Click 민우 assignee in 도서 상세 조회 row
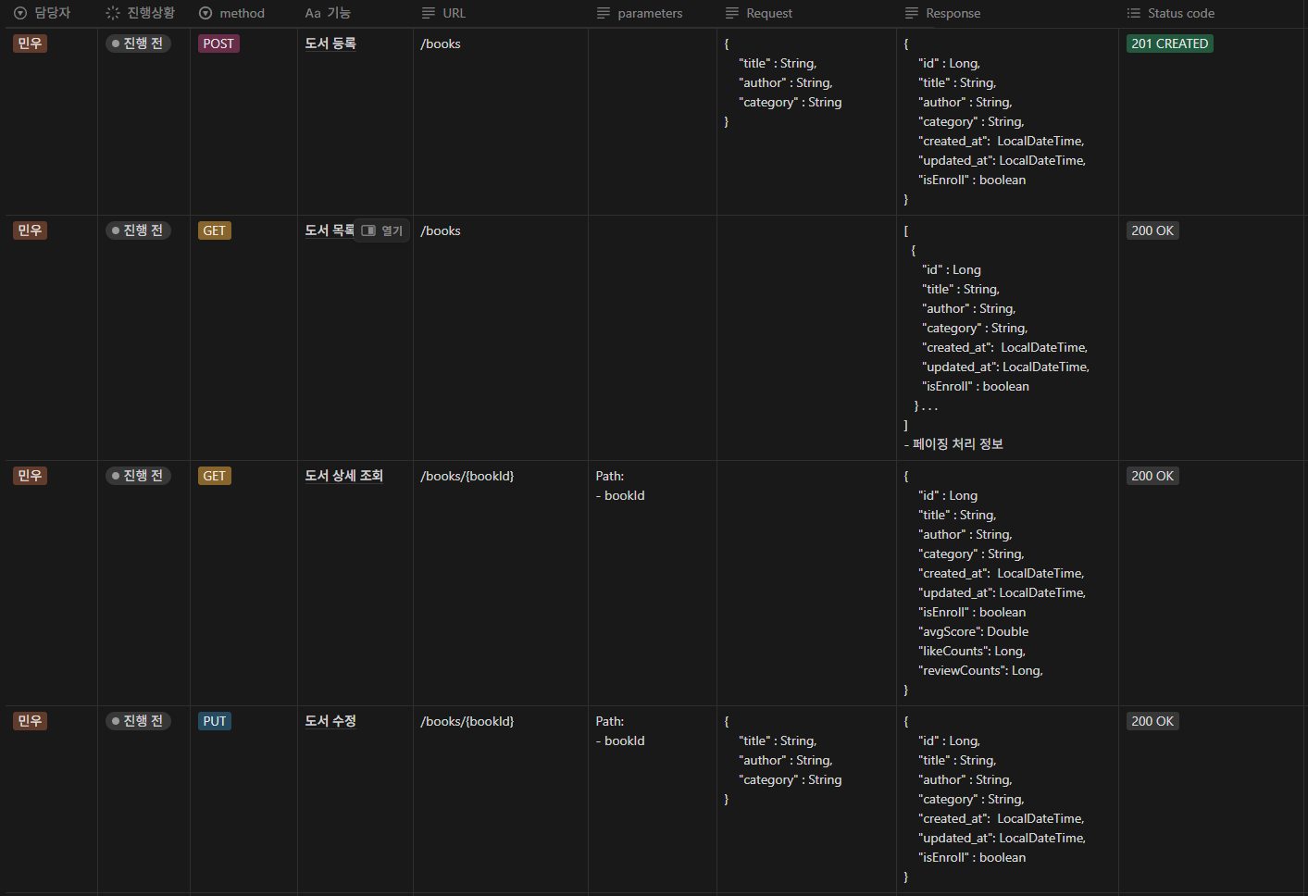 click(x=31, y=476)
